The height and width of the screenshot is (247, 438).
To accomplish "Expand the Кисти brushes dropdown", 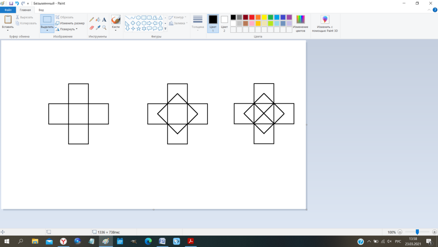I will pos(116,30).
